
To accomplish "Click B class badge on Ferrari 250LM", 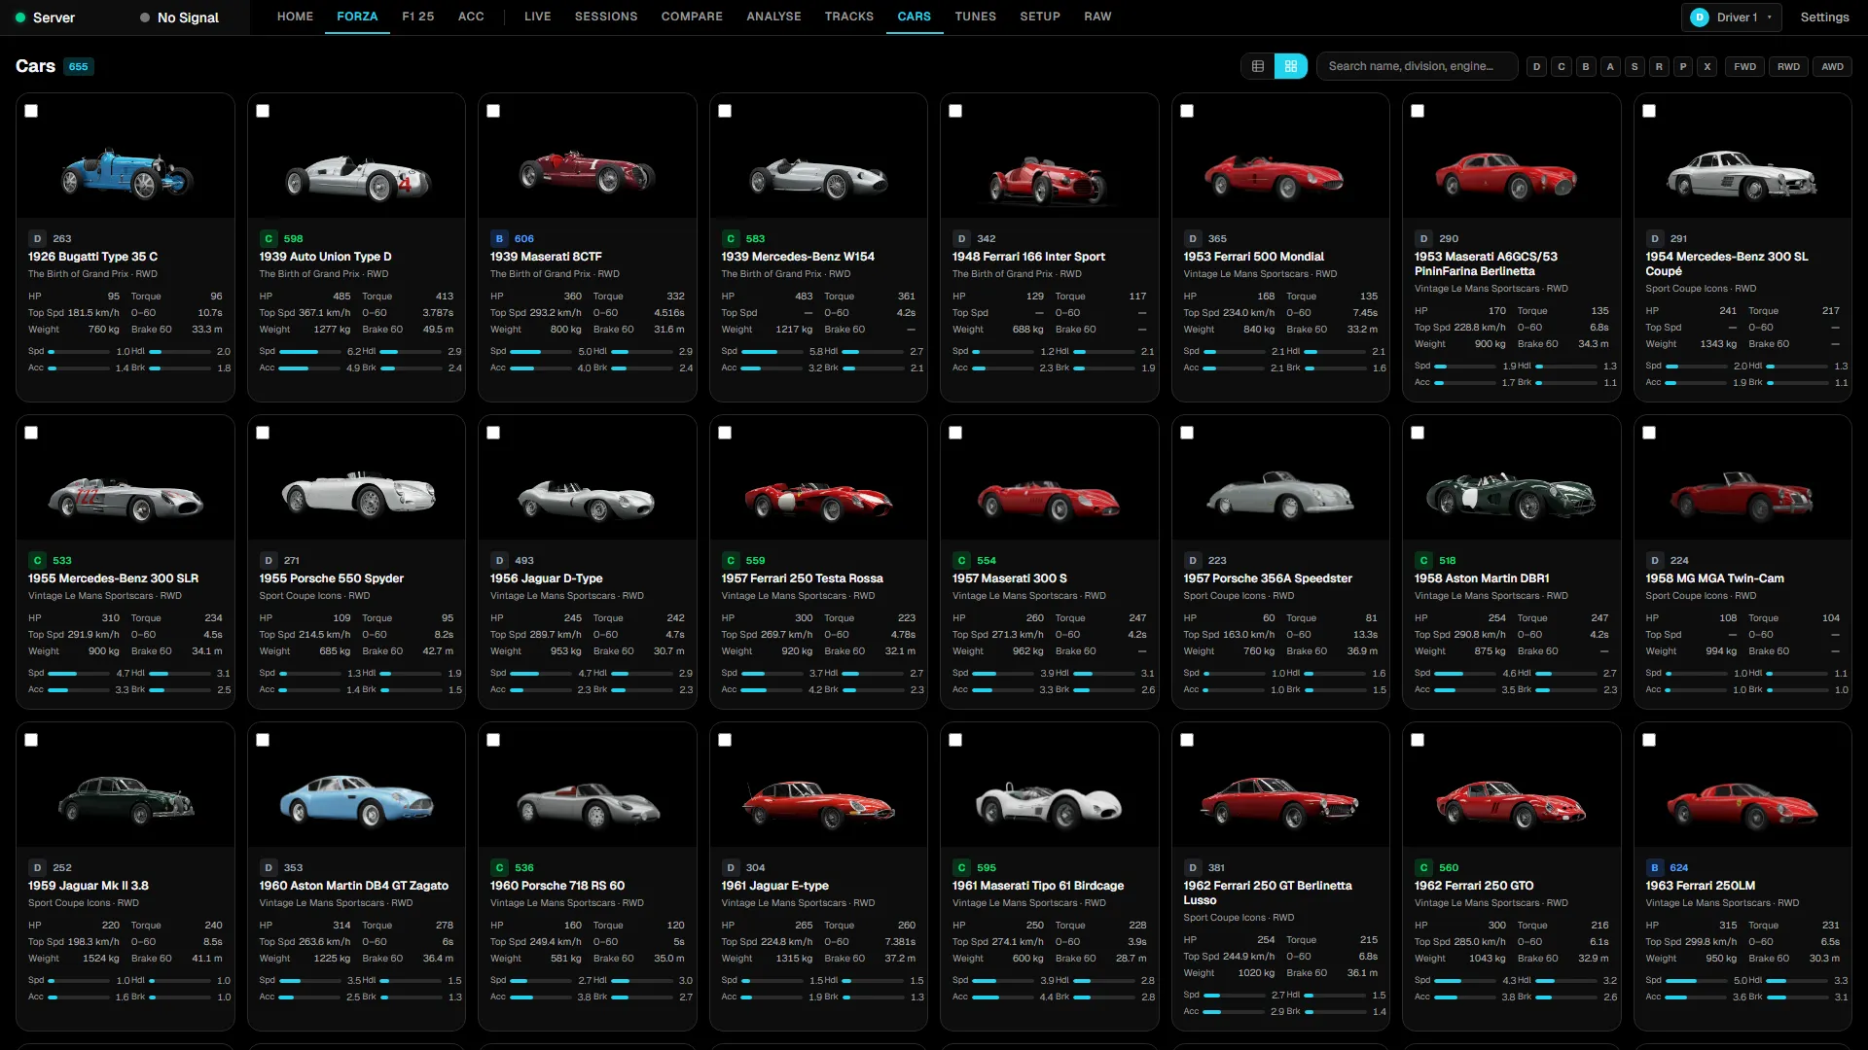I will tap(1655, 867).
